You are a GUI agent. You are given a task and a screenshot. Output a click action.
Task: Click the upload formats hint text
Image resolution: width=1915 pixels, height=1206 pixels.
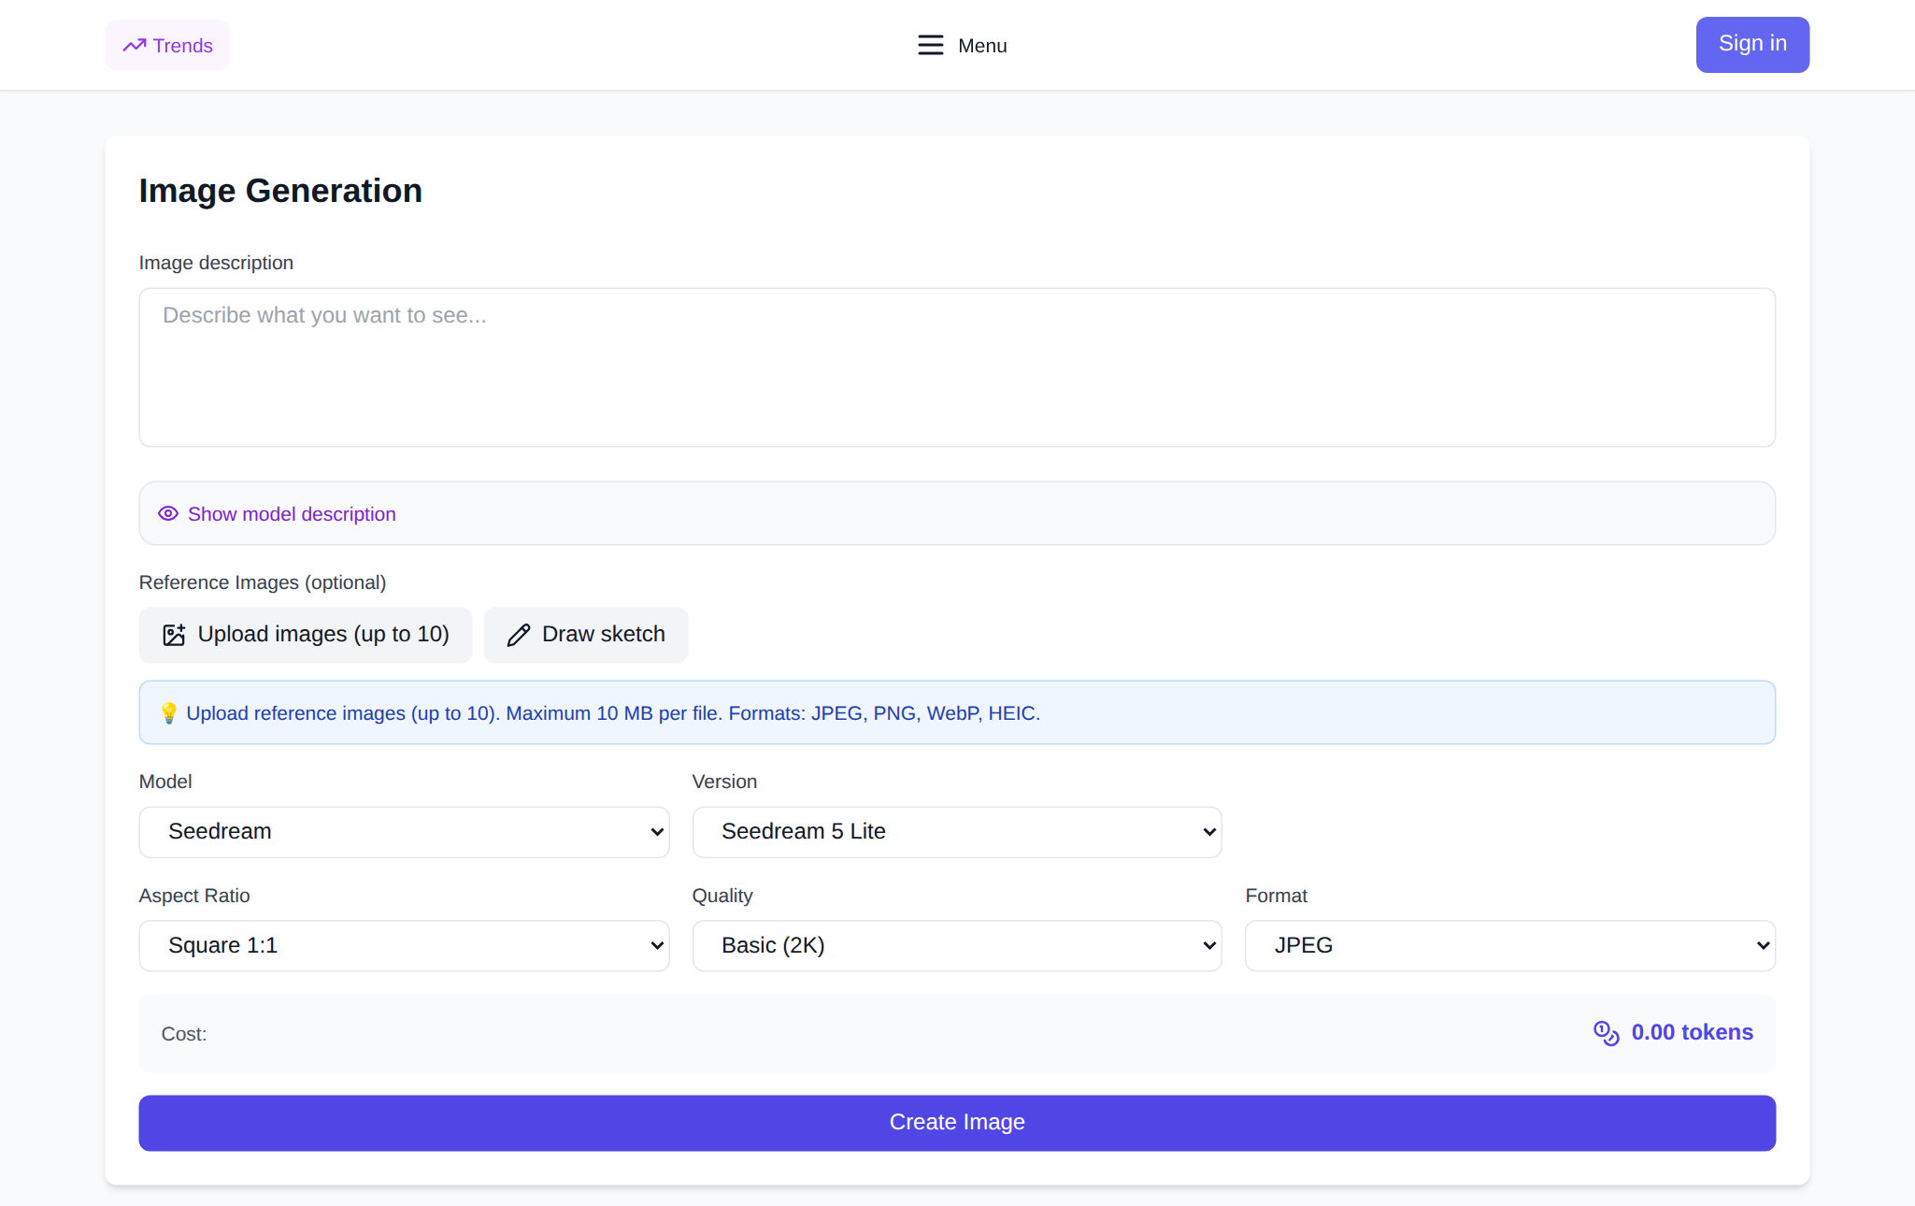click(x=613, y=713)
